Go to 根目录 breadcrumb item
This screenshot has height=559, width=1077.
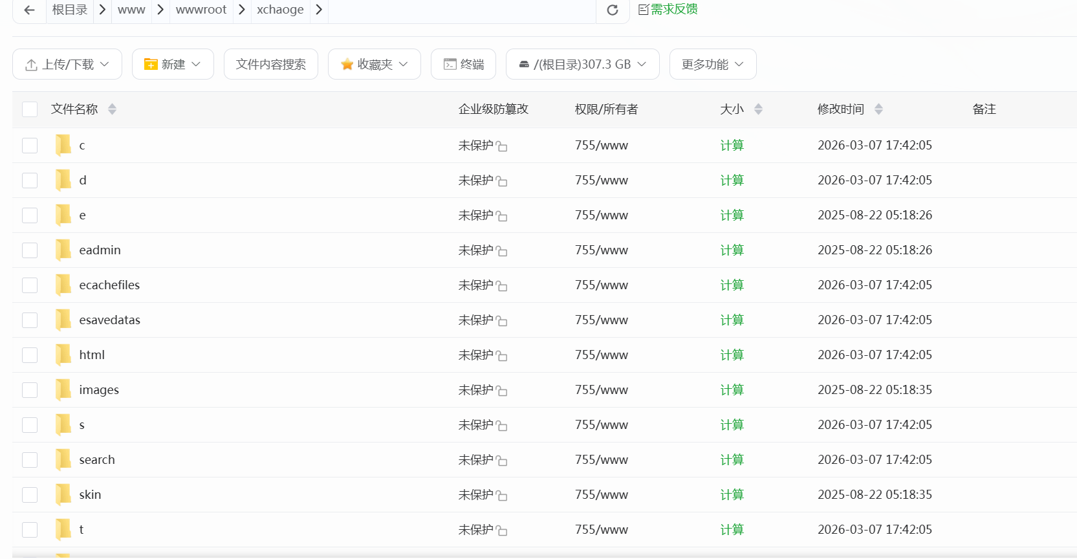70,10
